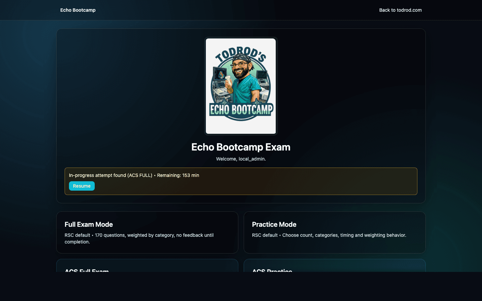Image resolution: width=482 pixels, height=301 pixels.
Task: Click the Choose count, categories description text
Action: click(329, 235)
